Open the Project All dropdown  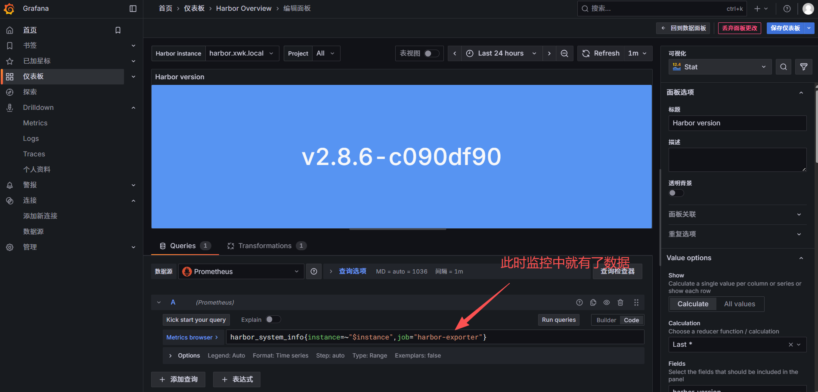326,53
